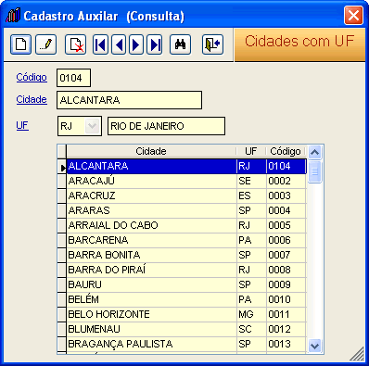Go to the previous record
This screenshot has width=369, height=366.
coord(119,44)
